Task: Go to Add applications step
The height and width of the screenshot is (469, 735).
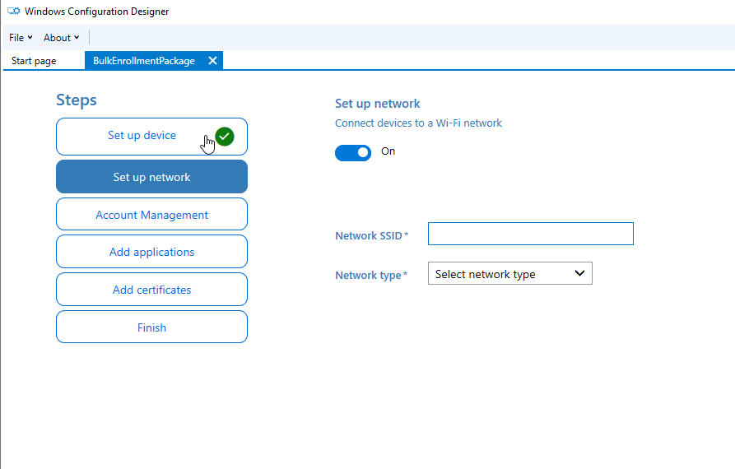Action: pos(152,252)
